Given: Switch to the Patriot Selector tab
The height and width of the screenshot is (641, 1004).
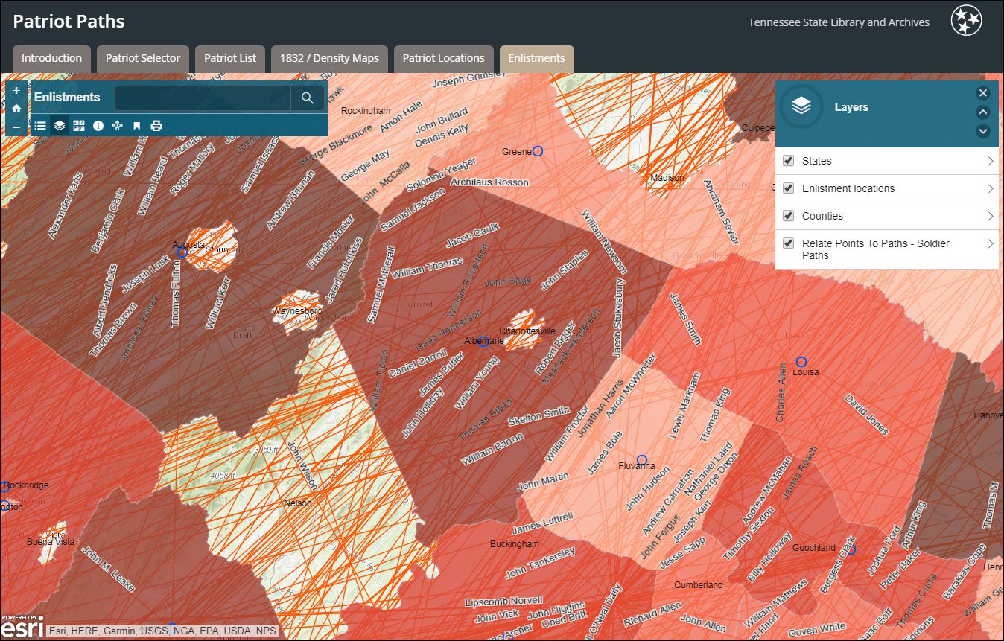Looking at the screenshot, I should (142, 58).
